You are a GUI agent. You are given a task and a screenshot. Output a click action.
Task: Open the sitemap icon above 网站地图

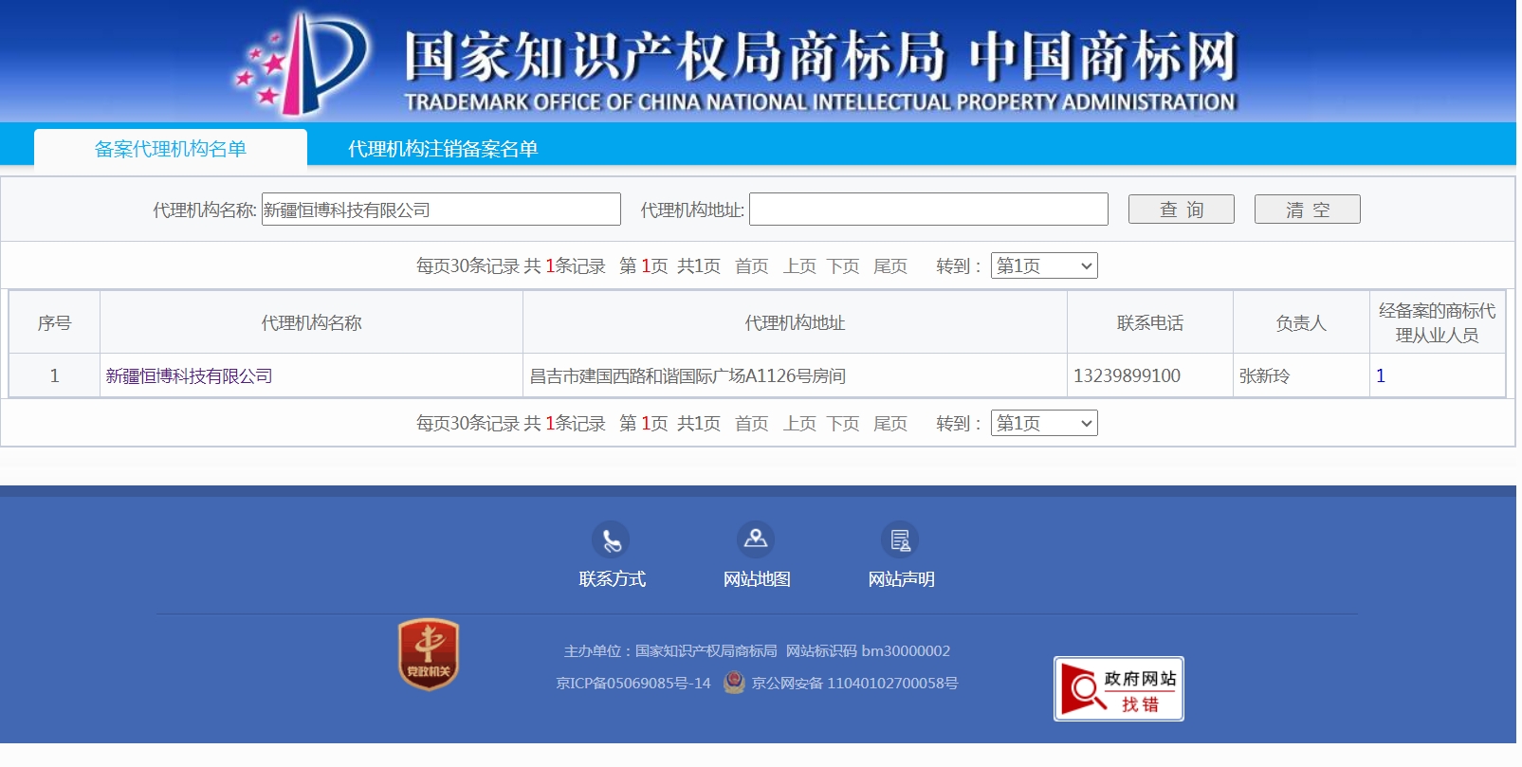coord(756,539)
